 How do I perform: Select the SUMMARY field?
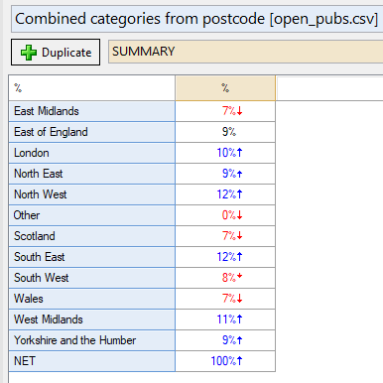(245, 52)
